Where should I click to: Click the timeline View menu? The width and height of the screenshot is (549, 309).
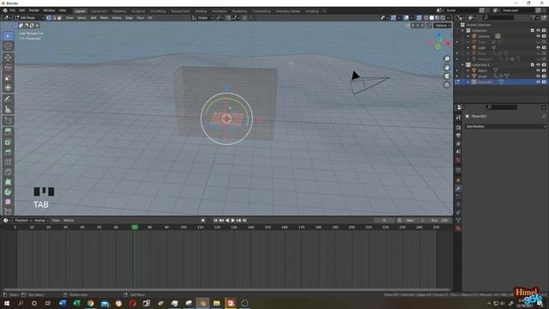(56, 221)
